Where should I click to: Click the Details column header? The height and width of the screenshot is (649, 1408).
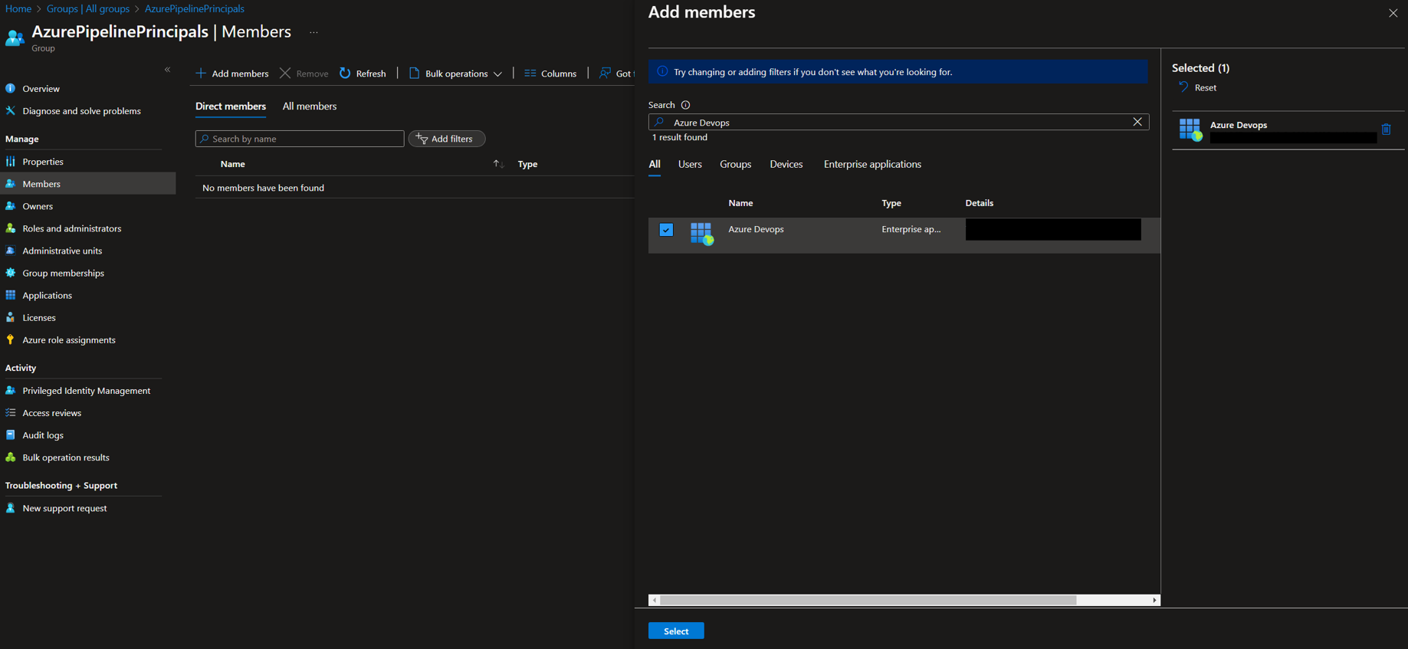(x=979, y=203)
